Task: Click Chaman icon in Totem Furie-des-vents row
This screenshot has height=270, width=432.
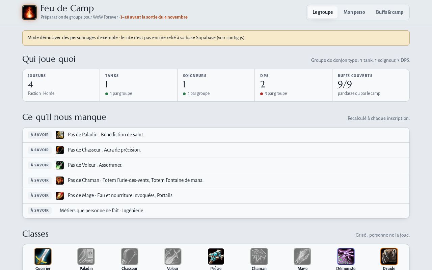Action: pos(60,181)
